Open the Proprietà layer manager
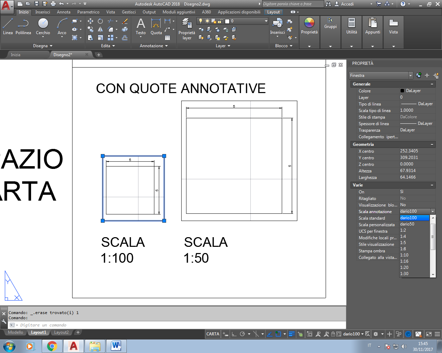 (x=187, y=29)
